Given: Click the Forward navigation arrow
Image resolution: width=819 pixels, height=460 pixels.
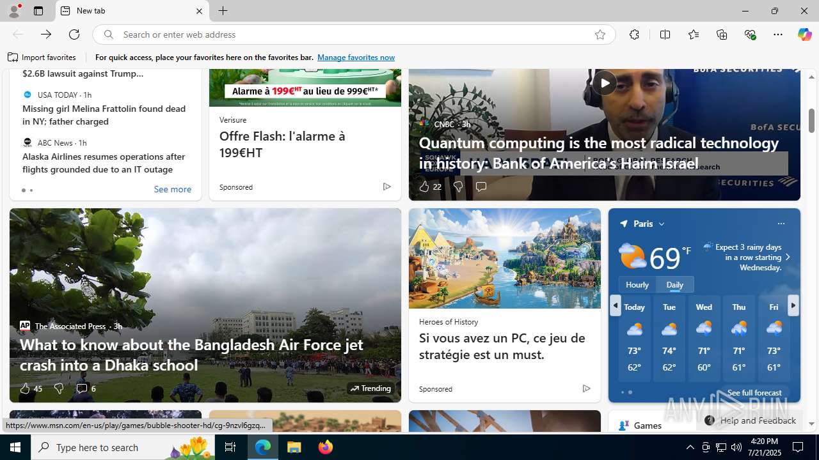Looking at the screenshot, I should point(46,34).
